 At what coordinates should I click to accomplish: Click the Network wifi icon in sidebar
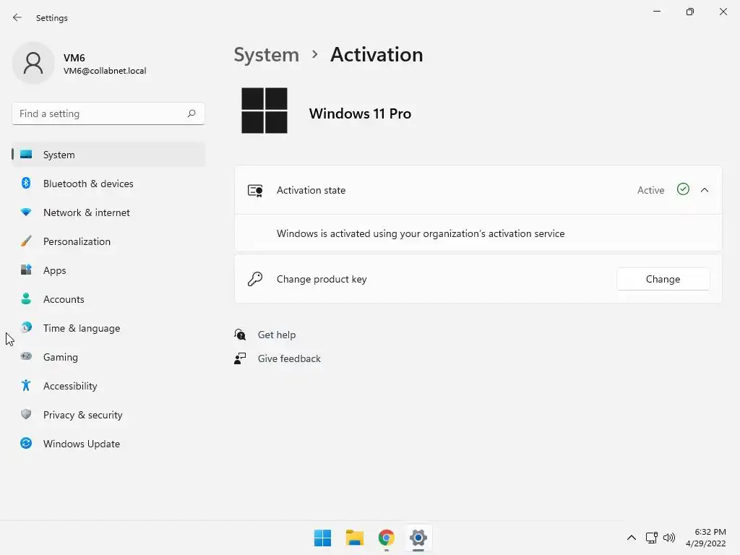coord(26,212)
